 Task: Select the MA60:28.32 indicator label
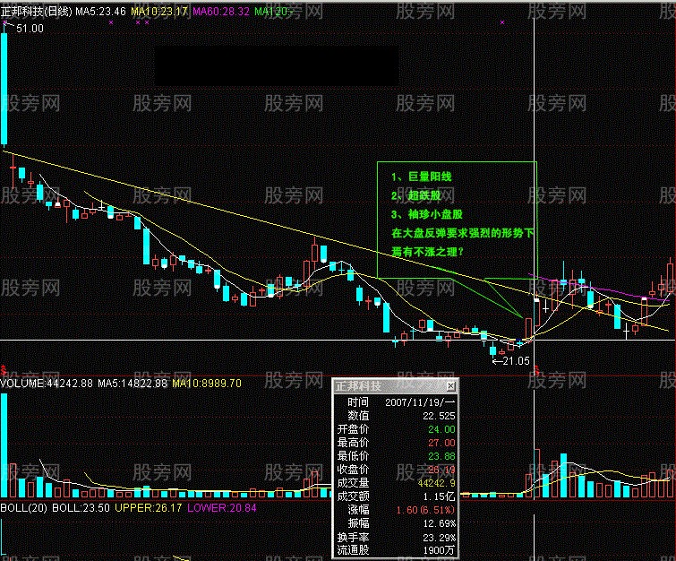point(221,12)
